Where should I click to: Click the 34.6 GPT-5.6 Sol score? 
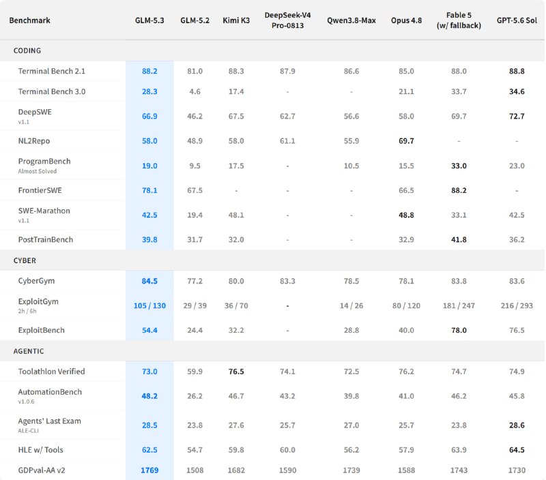[x=517, y=91]
